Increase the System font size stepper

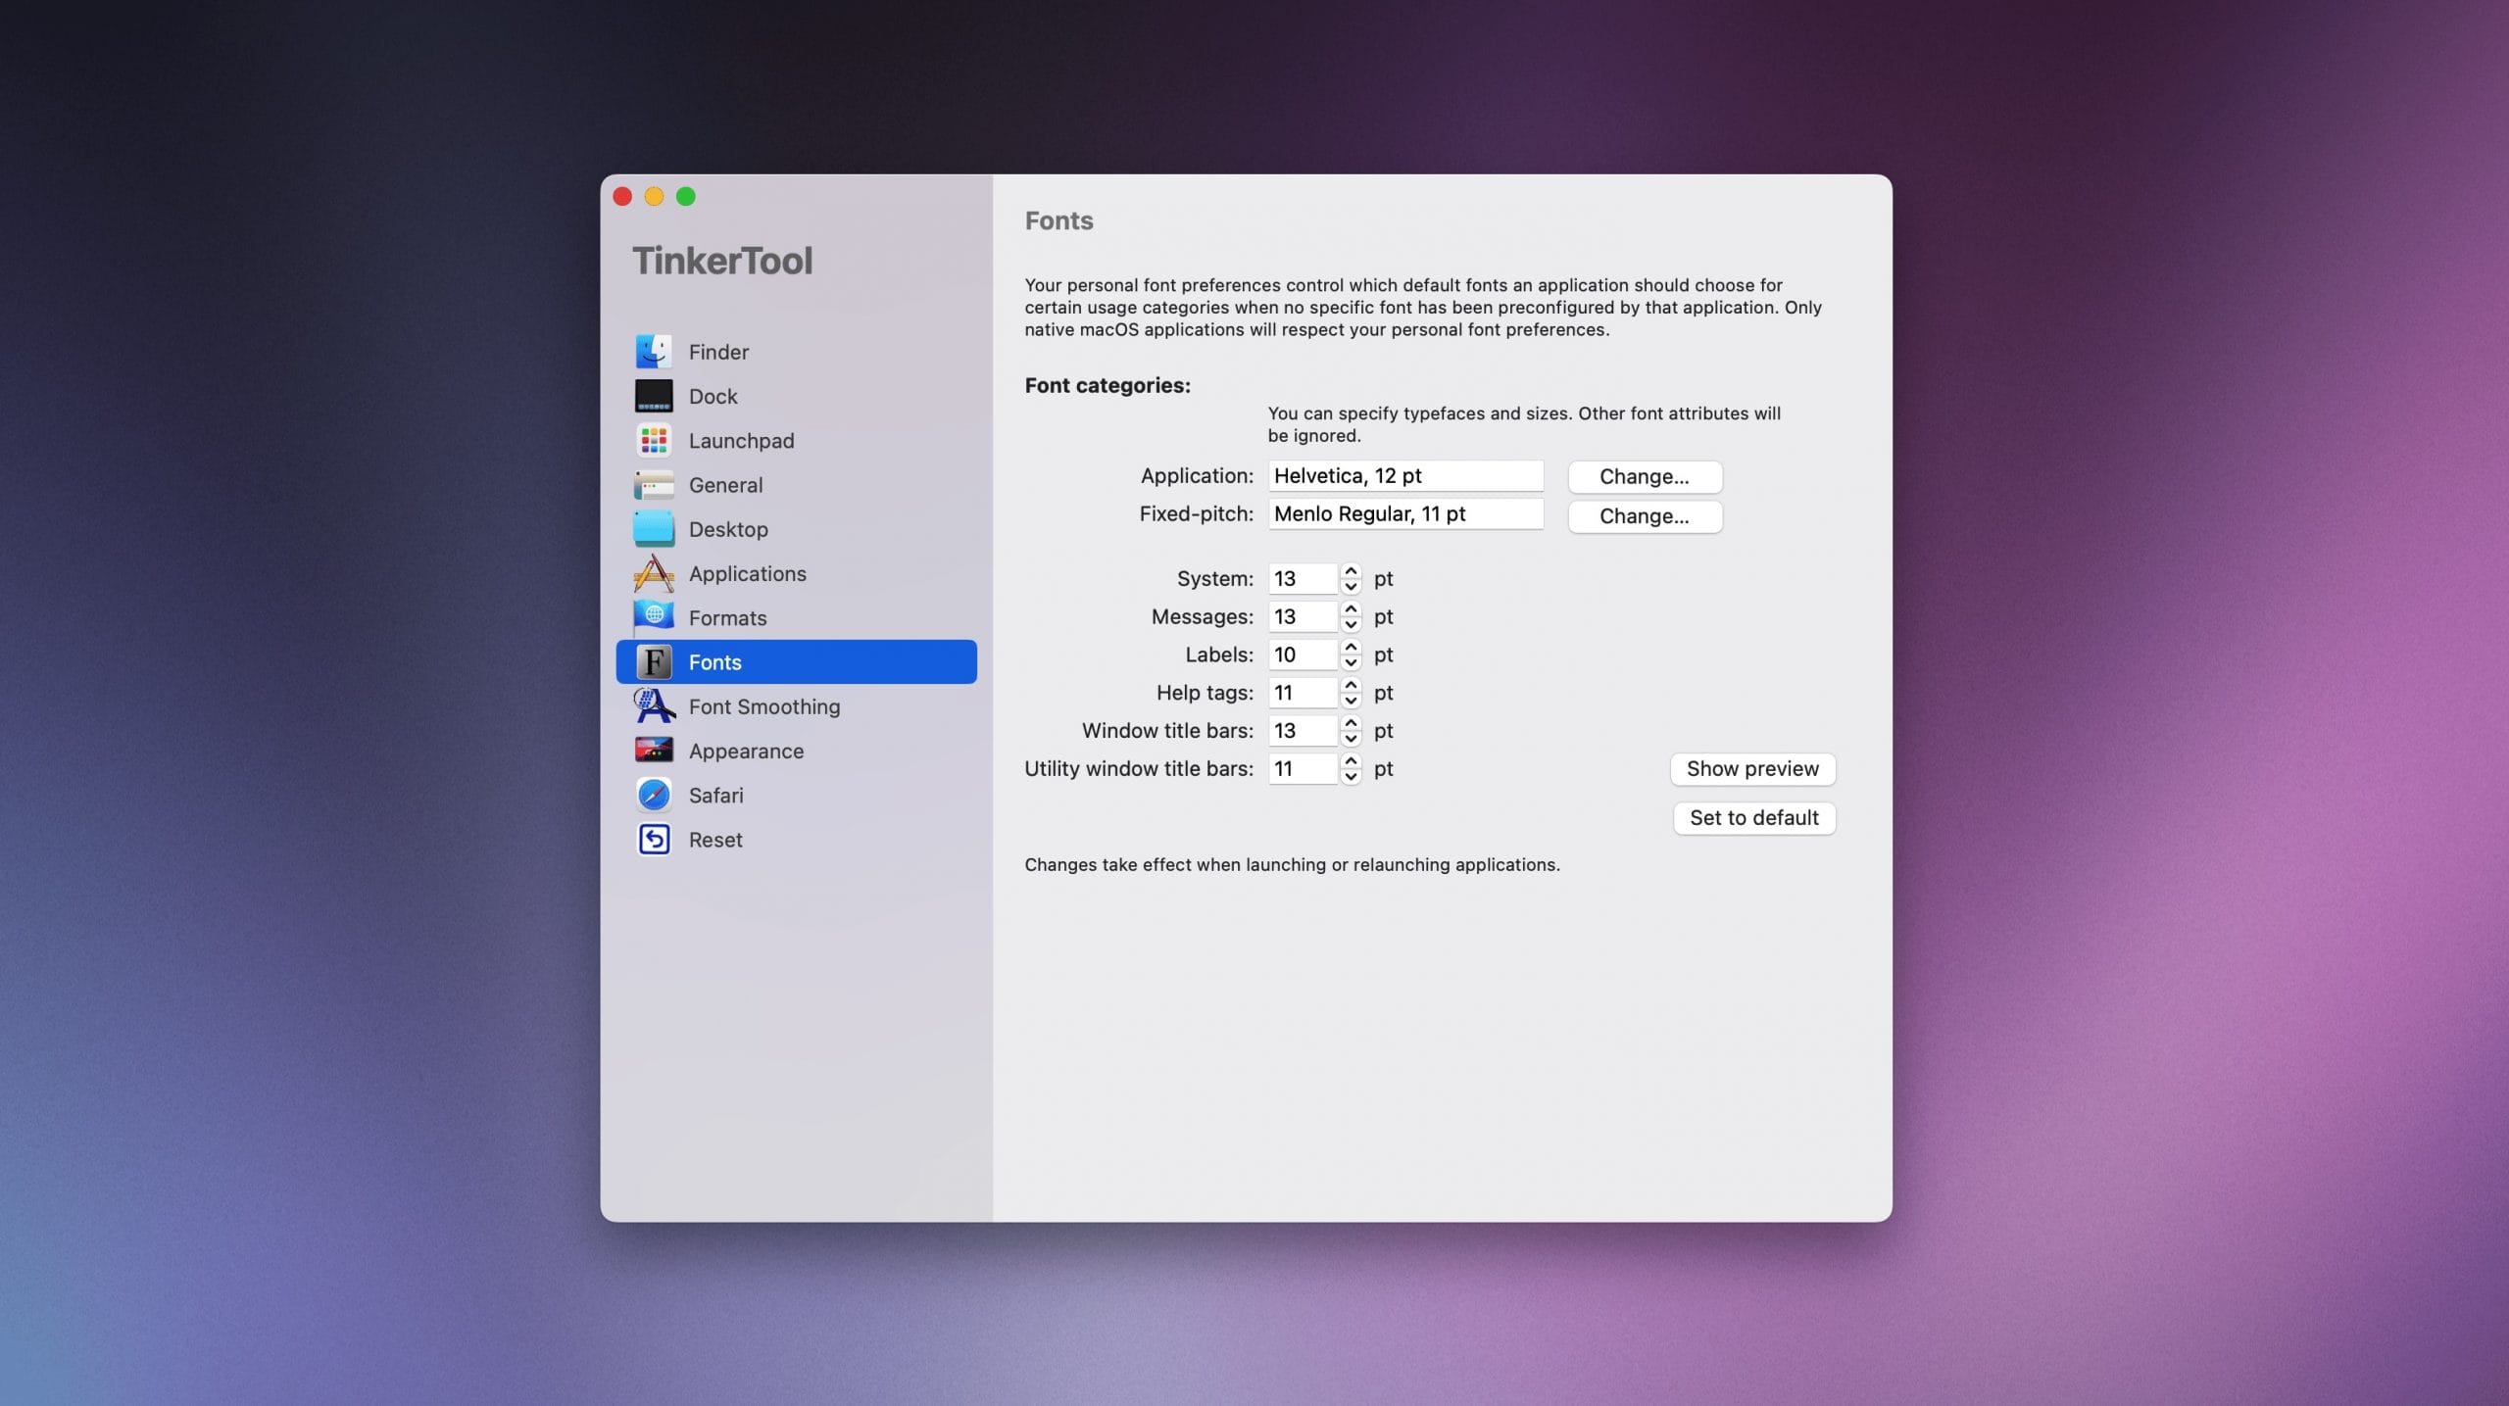(1351, 571)
